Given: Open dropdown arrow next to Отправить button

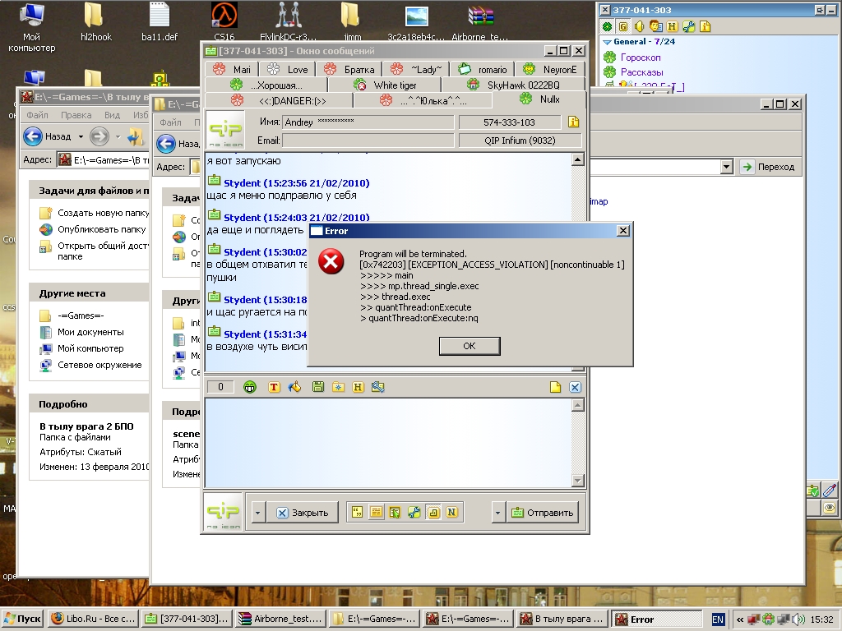Looking at the screenshot, I should 497,513.
